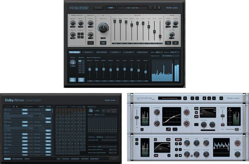This screenshot has width=249, height=164.
Task: Click the Threshold knob in gravitas
Action: 157,112
